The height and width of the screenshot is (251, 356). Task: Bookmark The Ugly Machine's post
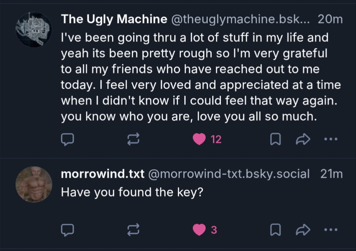[x=275, y=140]
